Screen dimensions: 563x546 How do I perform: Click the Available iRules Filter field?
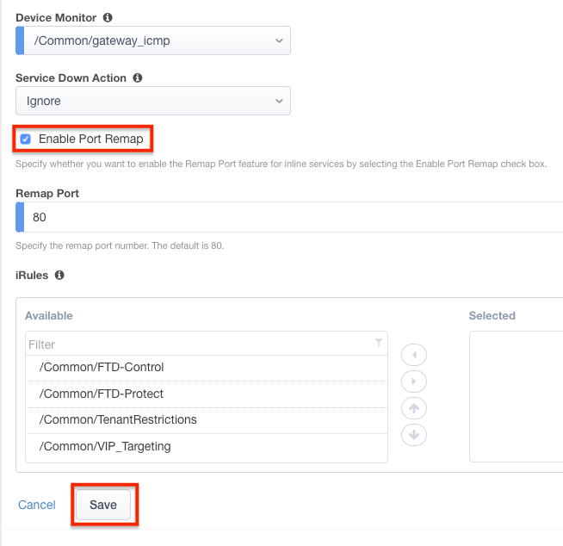click(198, 344)
